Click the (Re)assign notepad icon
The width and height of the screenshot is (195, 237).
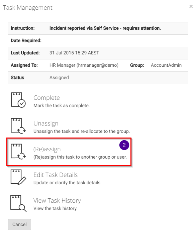click(x=18, y=152)
